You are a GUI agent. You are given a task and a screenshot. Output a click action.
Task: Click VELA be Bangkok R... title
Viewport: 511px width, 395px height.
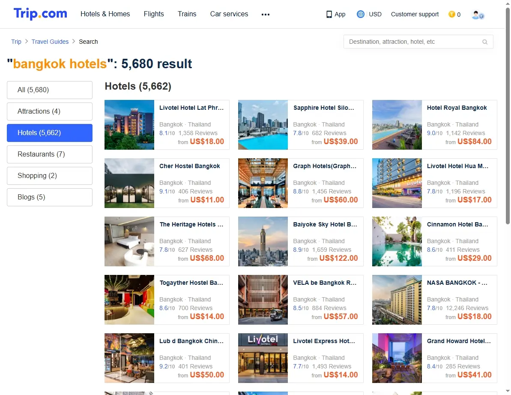325,283
